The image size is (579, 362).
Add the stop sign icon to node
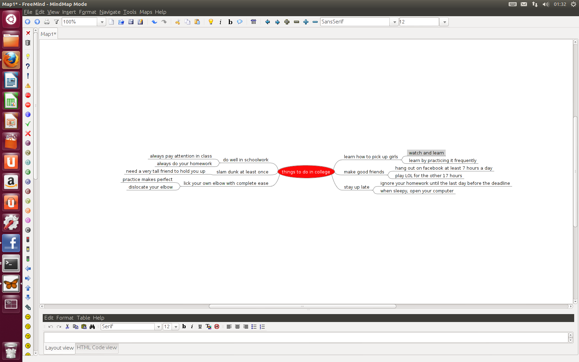coord(28,95)
